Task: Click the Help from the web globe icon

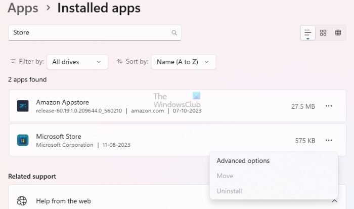Action: pyautogui.click(x=22, y=201)
